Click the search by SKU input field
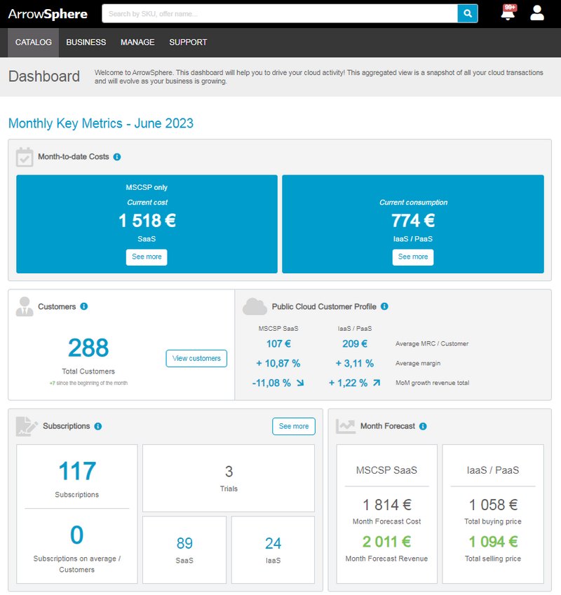Screen dimensions: 561x595 [x=280, y=13]
